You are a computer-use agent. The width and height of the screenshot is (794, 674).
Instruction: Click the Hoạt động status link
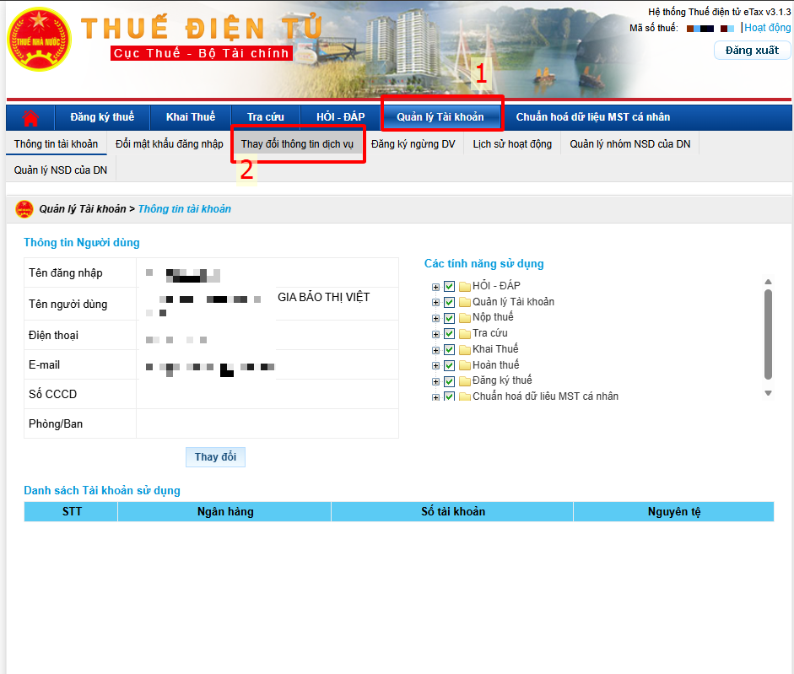[767, 28]
